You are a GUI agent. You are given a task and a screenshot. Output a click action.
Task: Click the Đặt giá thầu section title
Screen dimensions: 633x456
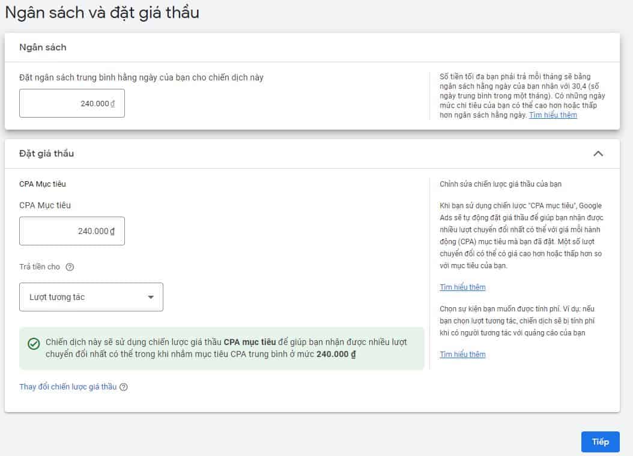click(47, 154)
